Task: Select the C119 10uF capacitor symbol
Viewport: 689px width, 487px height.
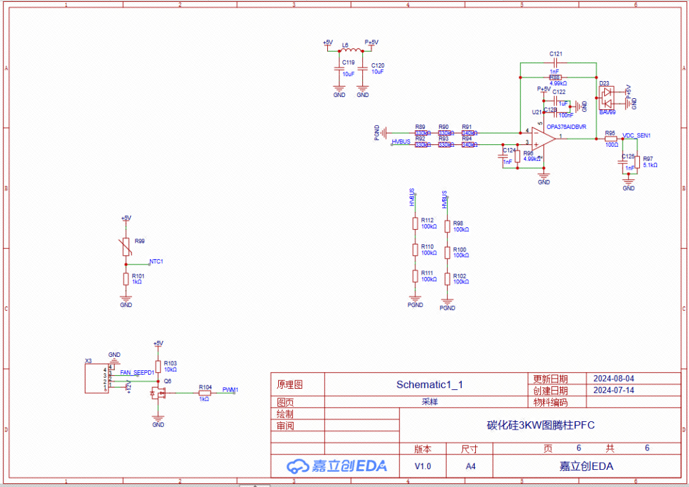Action: (339, 68)
